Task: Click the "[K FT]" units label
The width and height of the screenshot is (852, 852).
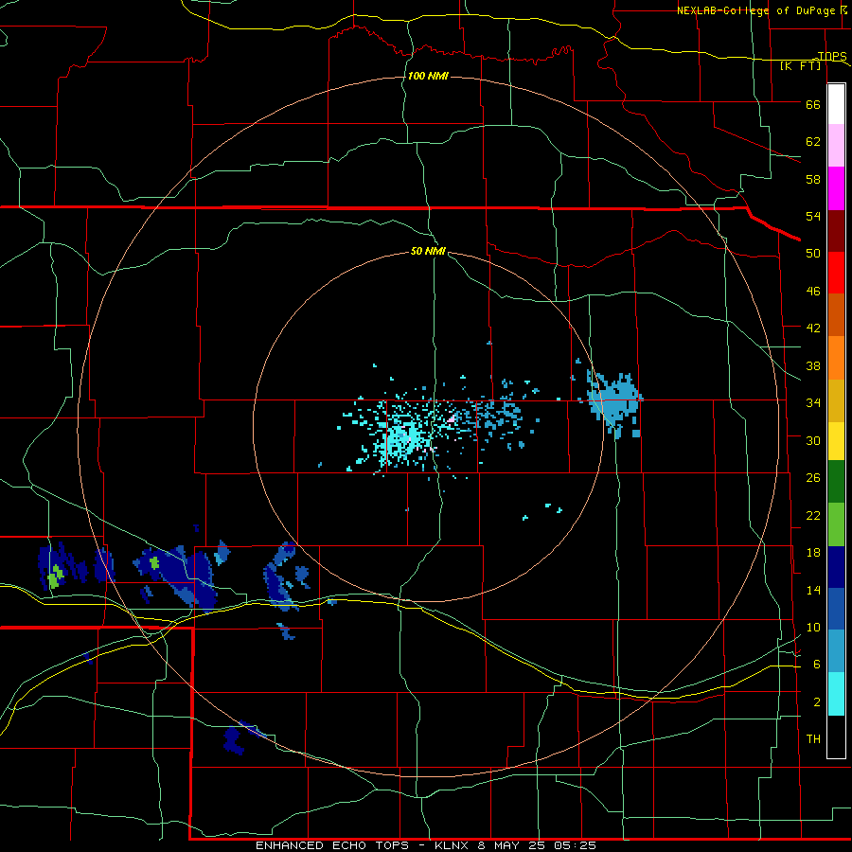Action: pyautogui.click(x=800, y=65)
